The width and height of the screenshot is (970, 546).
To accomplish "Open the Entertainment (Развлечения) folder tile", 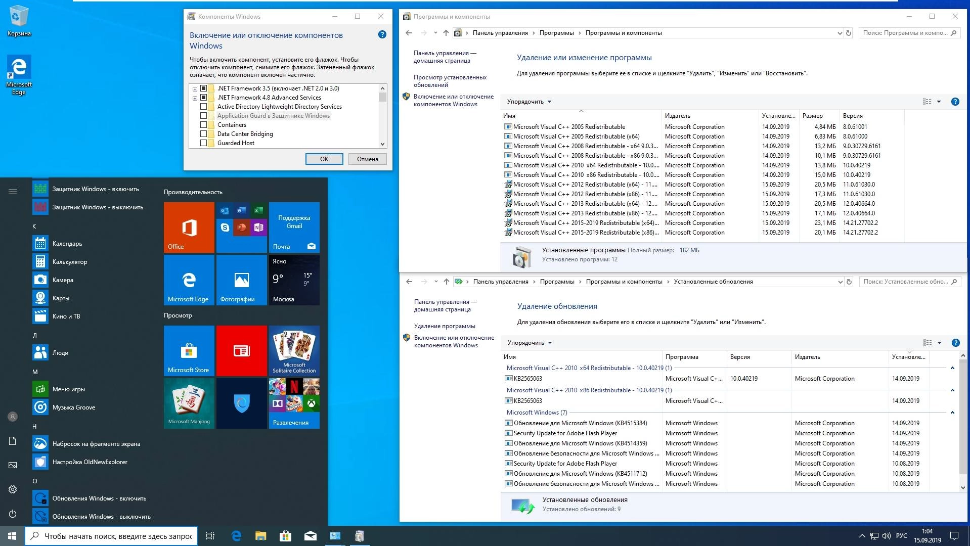I will tap(294, 403).
